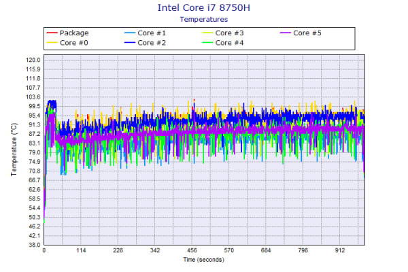
Task: Click the Core #5 legend entry
Action: (x=301, y=33)
